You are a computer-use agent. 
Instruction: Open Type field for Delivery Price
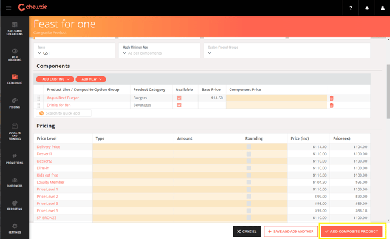(x=133, y=147)
